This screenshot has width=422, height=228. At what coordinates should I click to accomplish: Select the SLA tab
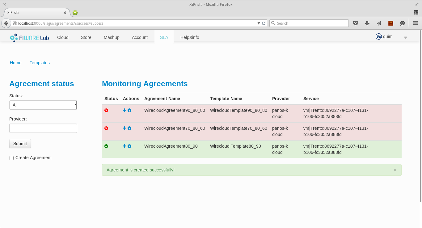pyautogui.click(x=164, y=37)
